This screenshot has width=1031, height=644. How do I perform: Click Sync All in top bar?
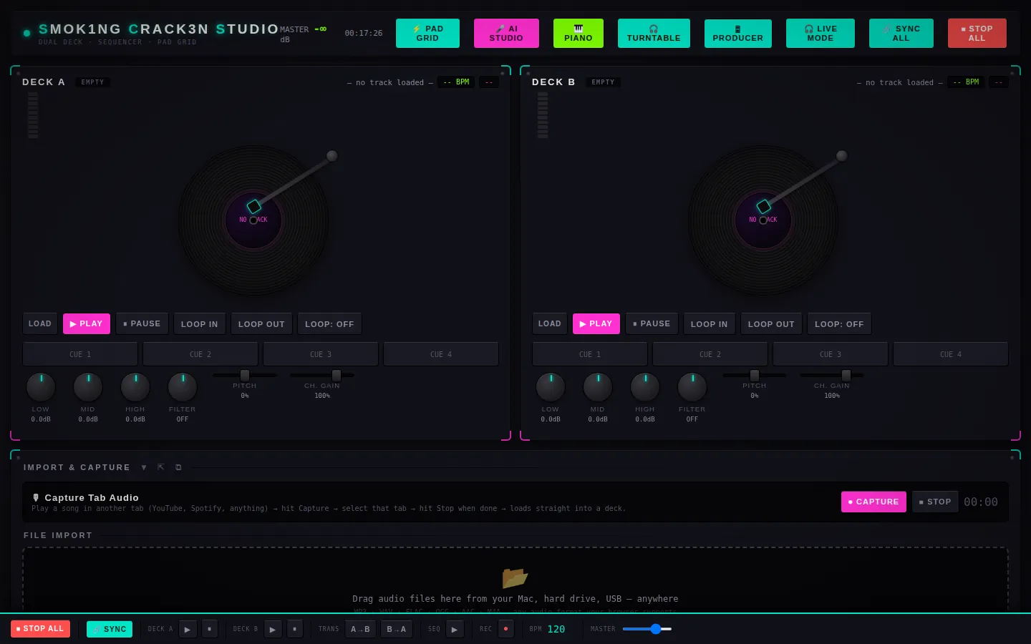[x=901, y=33]
